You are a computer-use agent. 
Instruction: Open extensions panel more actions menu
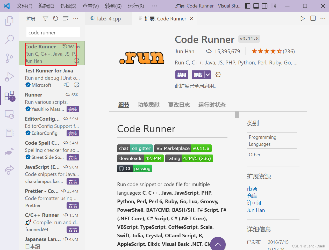pyautogui.click(x=76, y=18)
